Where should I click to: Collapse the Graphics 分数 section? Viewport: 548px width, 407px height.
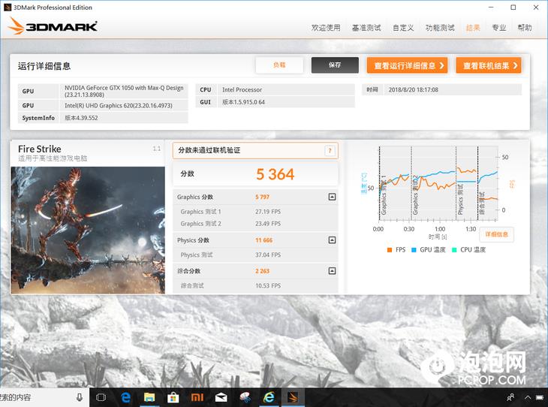pos(332,197)
